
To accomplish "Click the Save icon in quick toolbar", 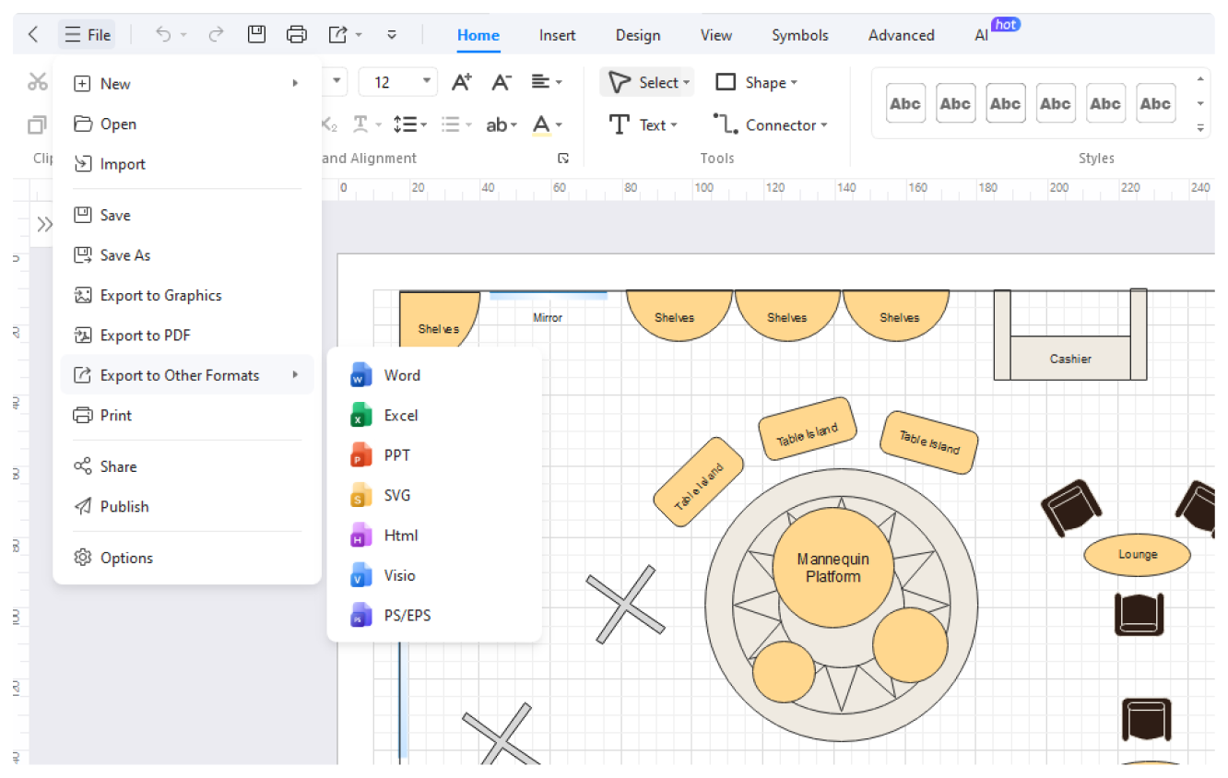I will click(x=257, y=35).
